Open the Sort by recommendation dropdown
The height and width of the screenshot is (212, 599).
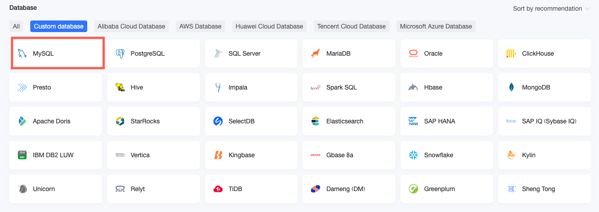tap(551, 8)
